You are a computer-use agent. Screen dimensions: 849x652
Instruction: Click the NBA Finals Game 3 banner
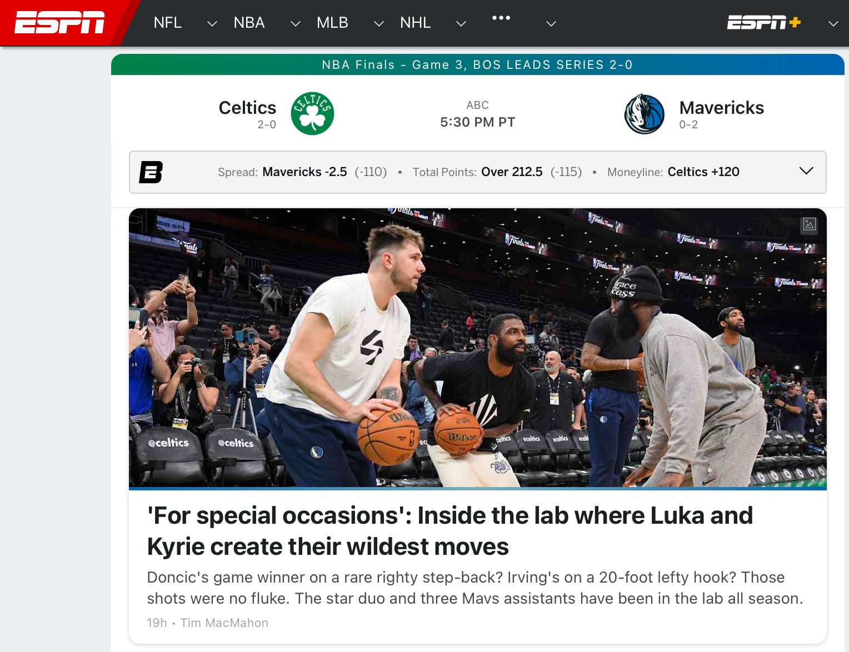click(x=478, y=64)
